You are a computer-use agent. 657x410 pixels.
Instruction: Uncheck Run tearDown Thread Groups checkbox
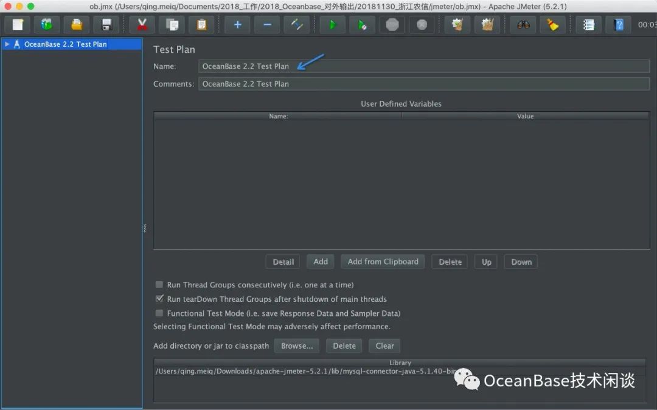click(x=159, y=299)
